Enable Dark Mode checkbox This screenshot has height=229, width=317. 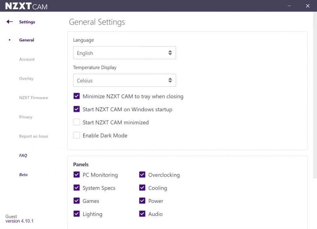[76, 135]
